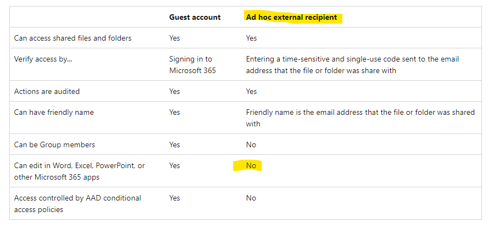The height and width of the screenshot is (228, 493).
Task: Click the highlighted 'No' cell
Action: click(251, 165)
